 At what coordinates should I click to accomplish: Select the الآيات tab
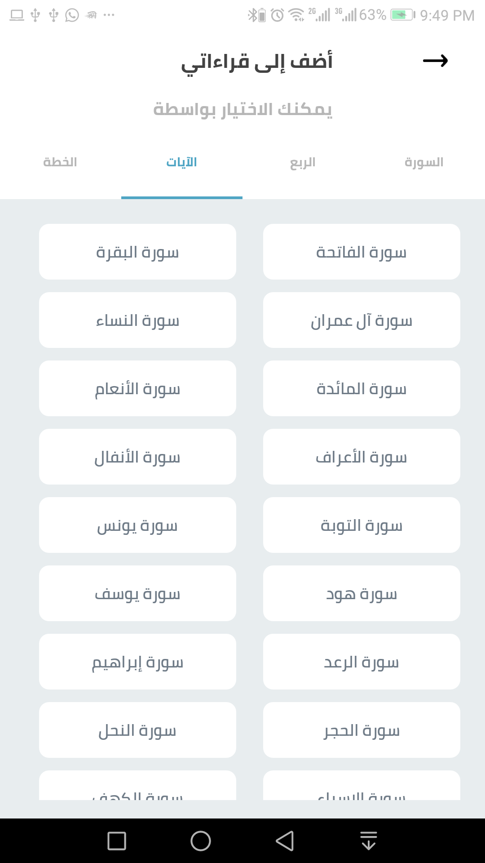click(182, 162)
